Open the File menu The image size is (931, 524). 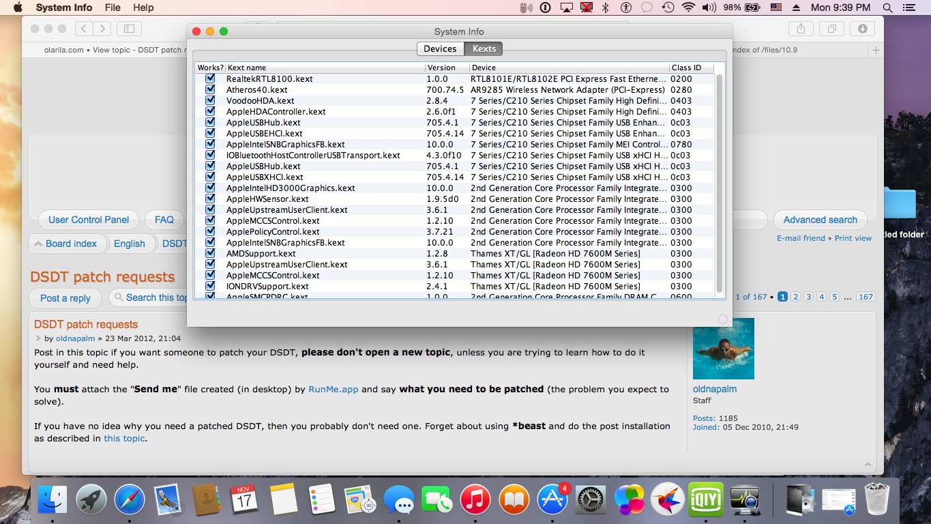(x=113, y=8)
